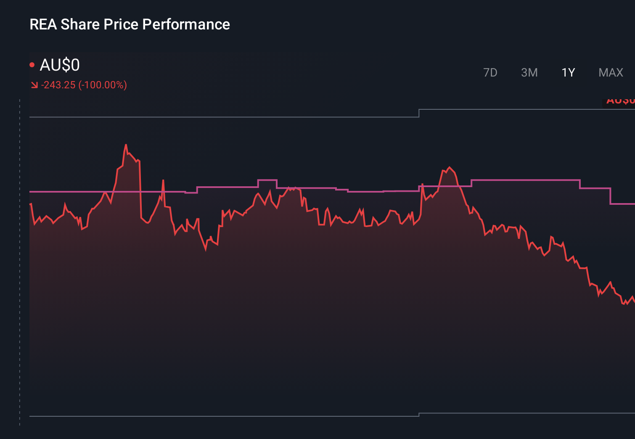Click the gray lower reference line
Viewport: 635px width, 439px height.
coord(210,416)
